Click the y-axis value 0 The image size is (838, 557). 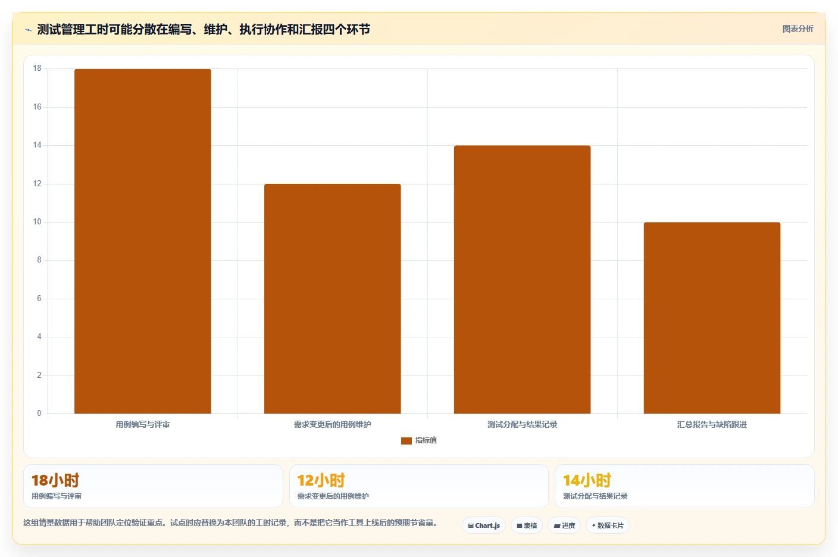pos(39,413)
